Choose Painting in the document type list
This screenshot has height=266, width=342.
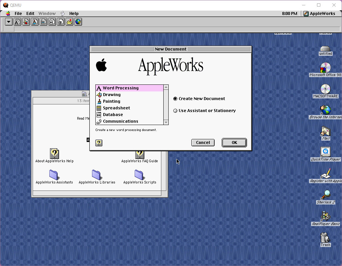[x=111, y=101]
